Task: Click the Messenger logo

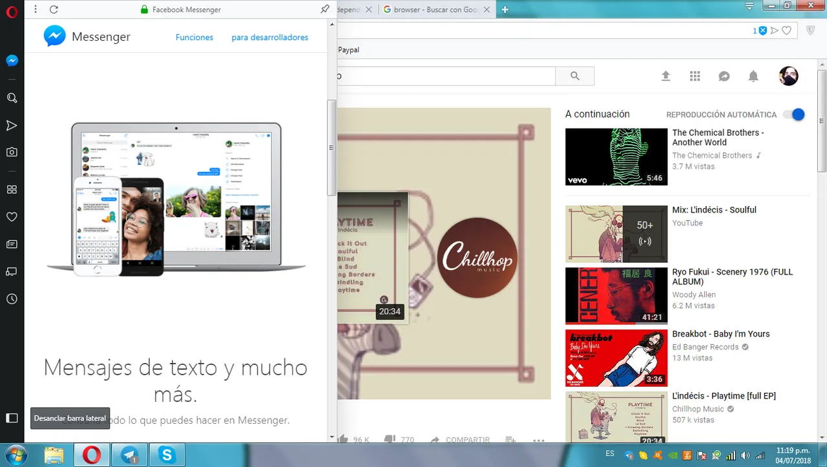Action: coord(87,37)
